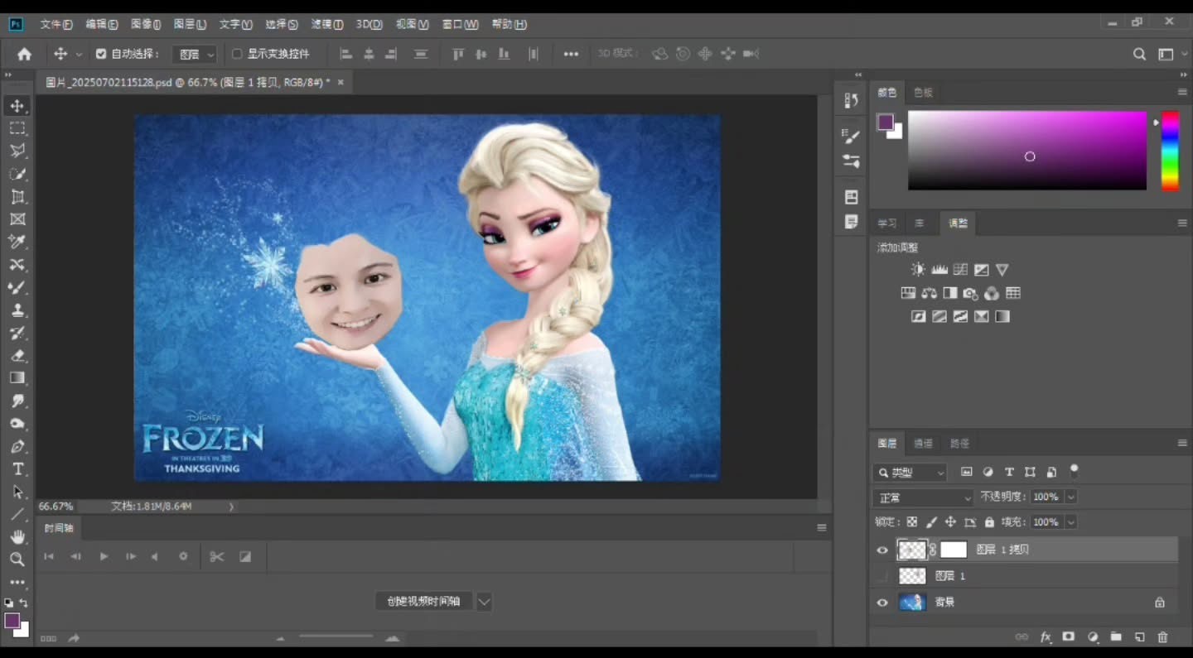
Task: Pick the Polygonal Lasso tool
Action: pos(17,151)
